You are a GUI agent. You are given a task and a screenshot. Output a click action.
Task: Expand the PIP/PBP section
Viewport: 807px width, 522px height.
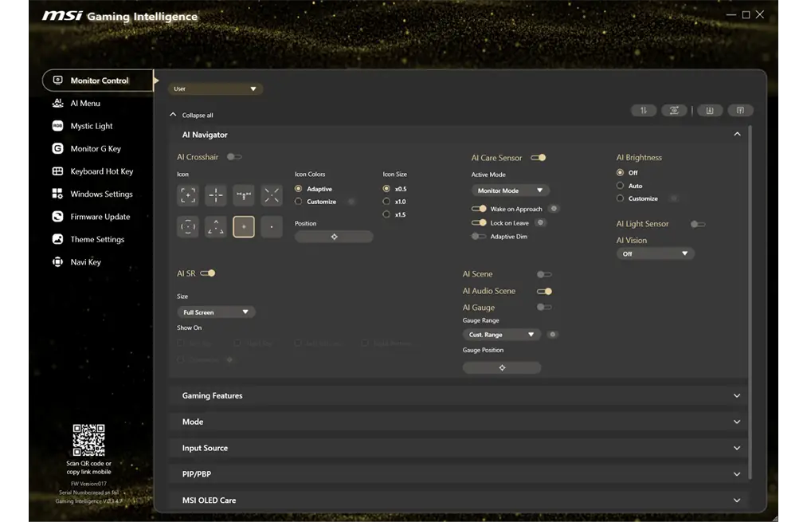point(737,474)
